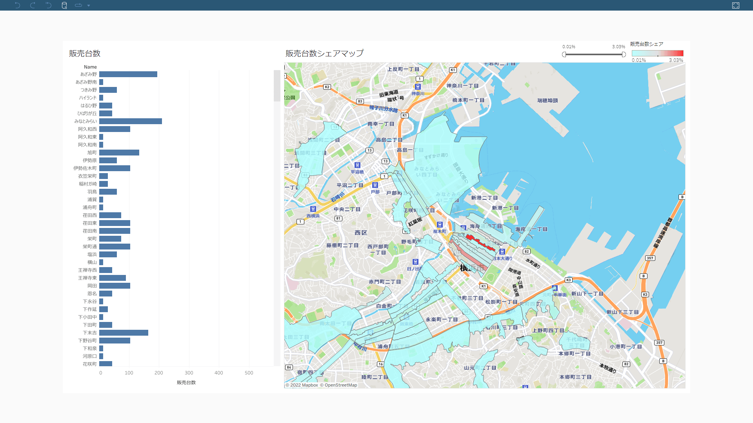The height and width of the screenshot is (423, 753).
Task: Open the refresh options dropdown arrow
Action: click(x=89, y=5)
